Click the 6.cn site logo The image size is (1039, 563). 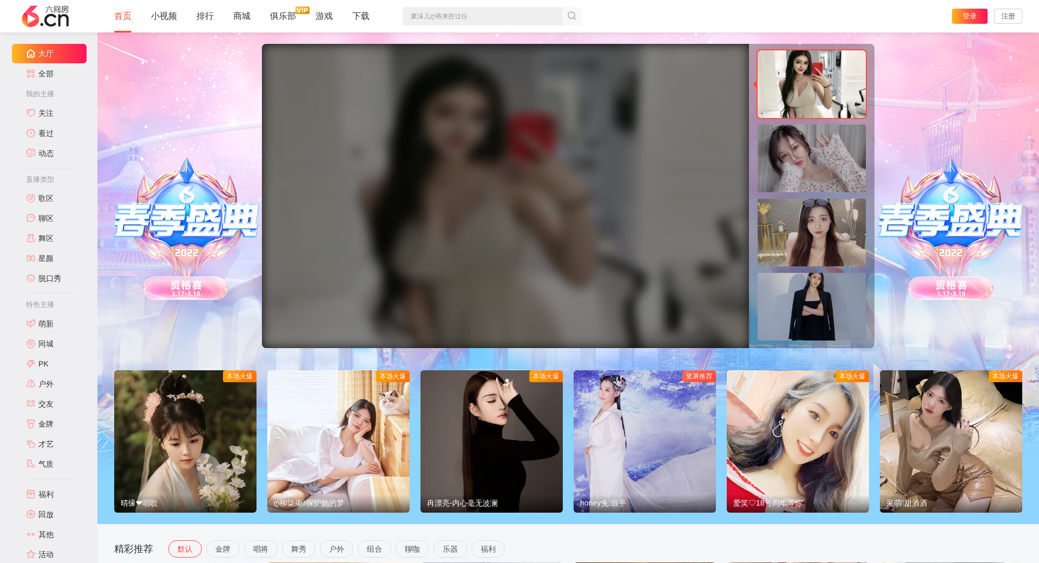tap(45, 16)
